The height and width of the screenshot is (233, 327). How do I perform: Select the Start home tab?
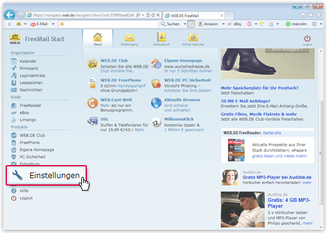tap(98, 39)
